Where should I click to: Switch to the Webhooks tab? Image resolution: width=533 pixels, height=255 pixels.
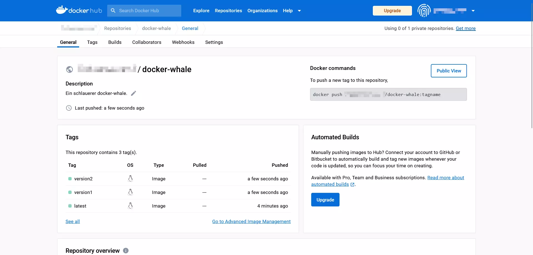point(183,42)
